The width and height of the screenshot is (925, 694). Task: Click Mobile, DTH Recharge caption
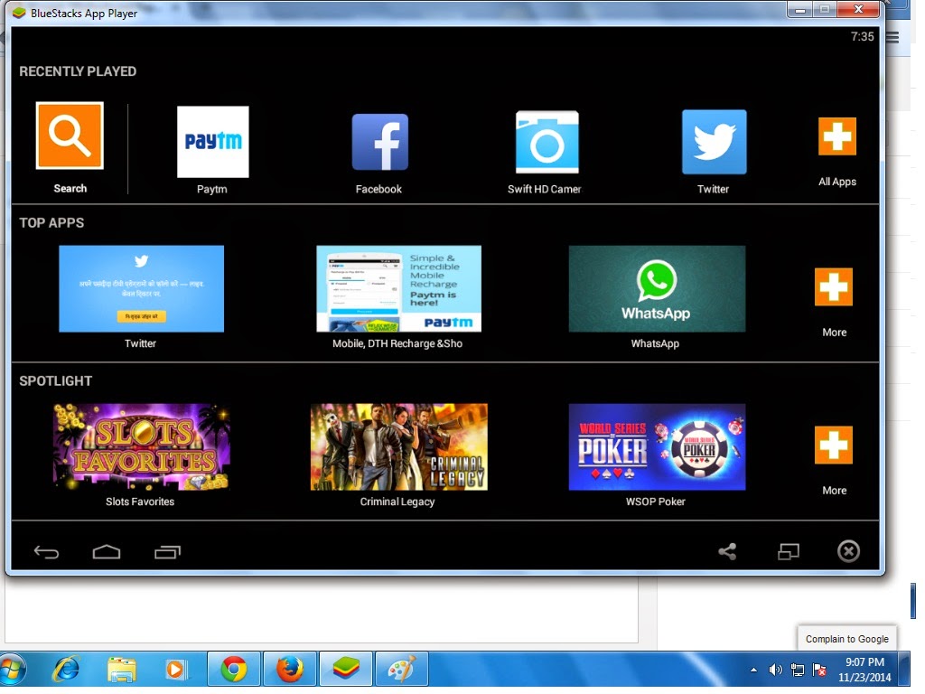coord(397,343)
